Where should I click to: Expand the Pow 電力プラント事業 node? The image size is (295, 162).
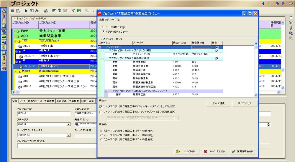(14, 31)
